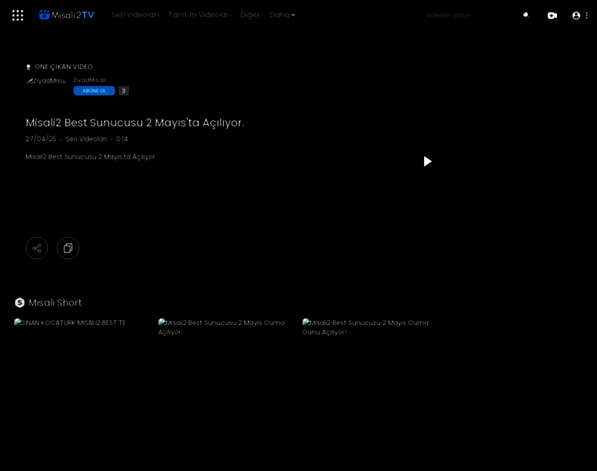Open the featured video title link
Image resolution: width=597 pixels, height=471 pixels.
click(135, 122)
